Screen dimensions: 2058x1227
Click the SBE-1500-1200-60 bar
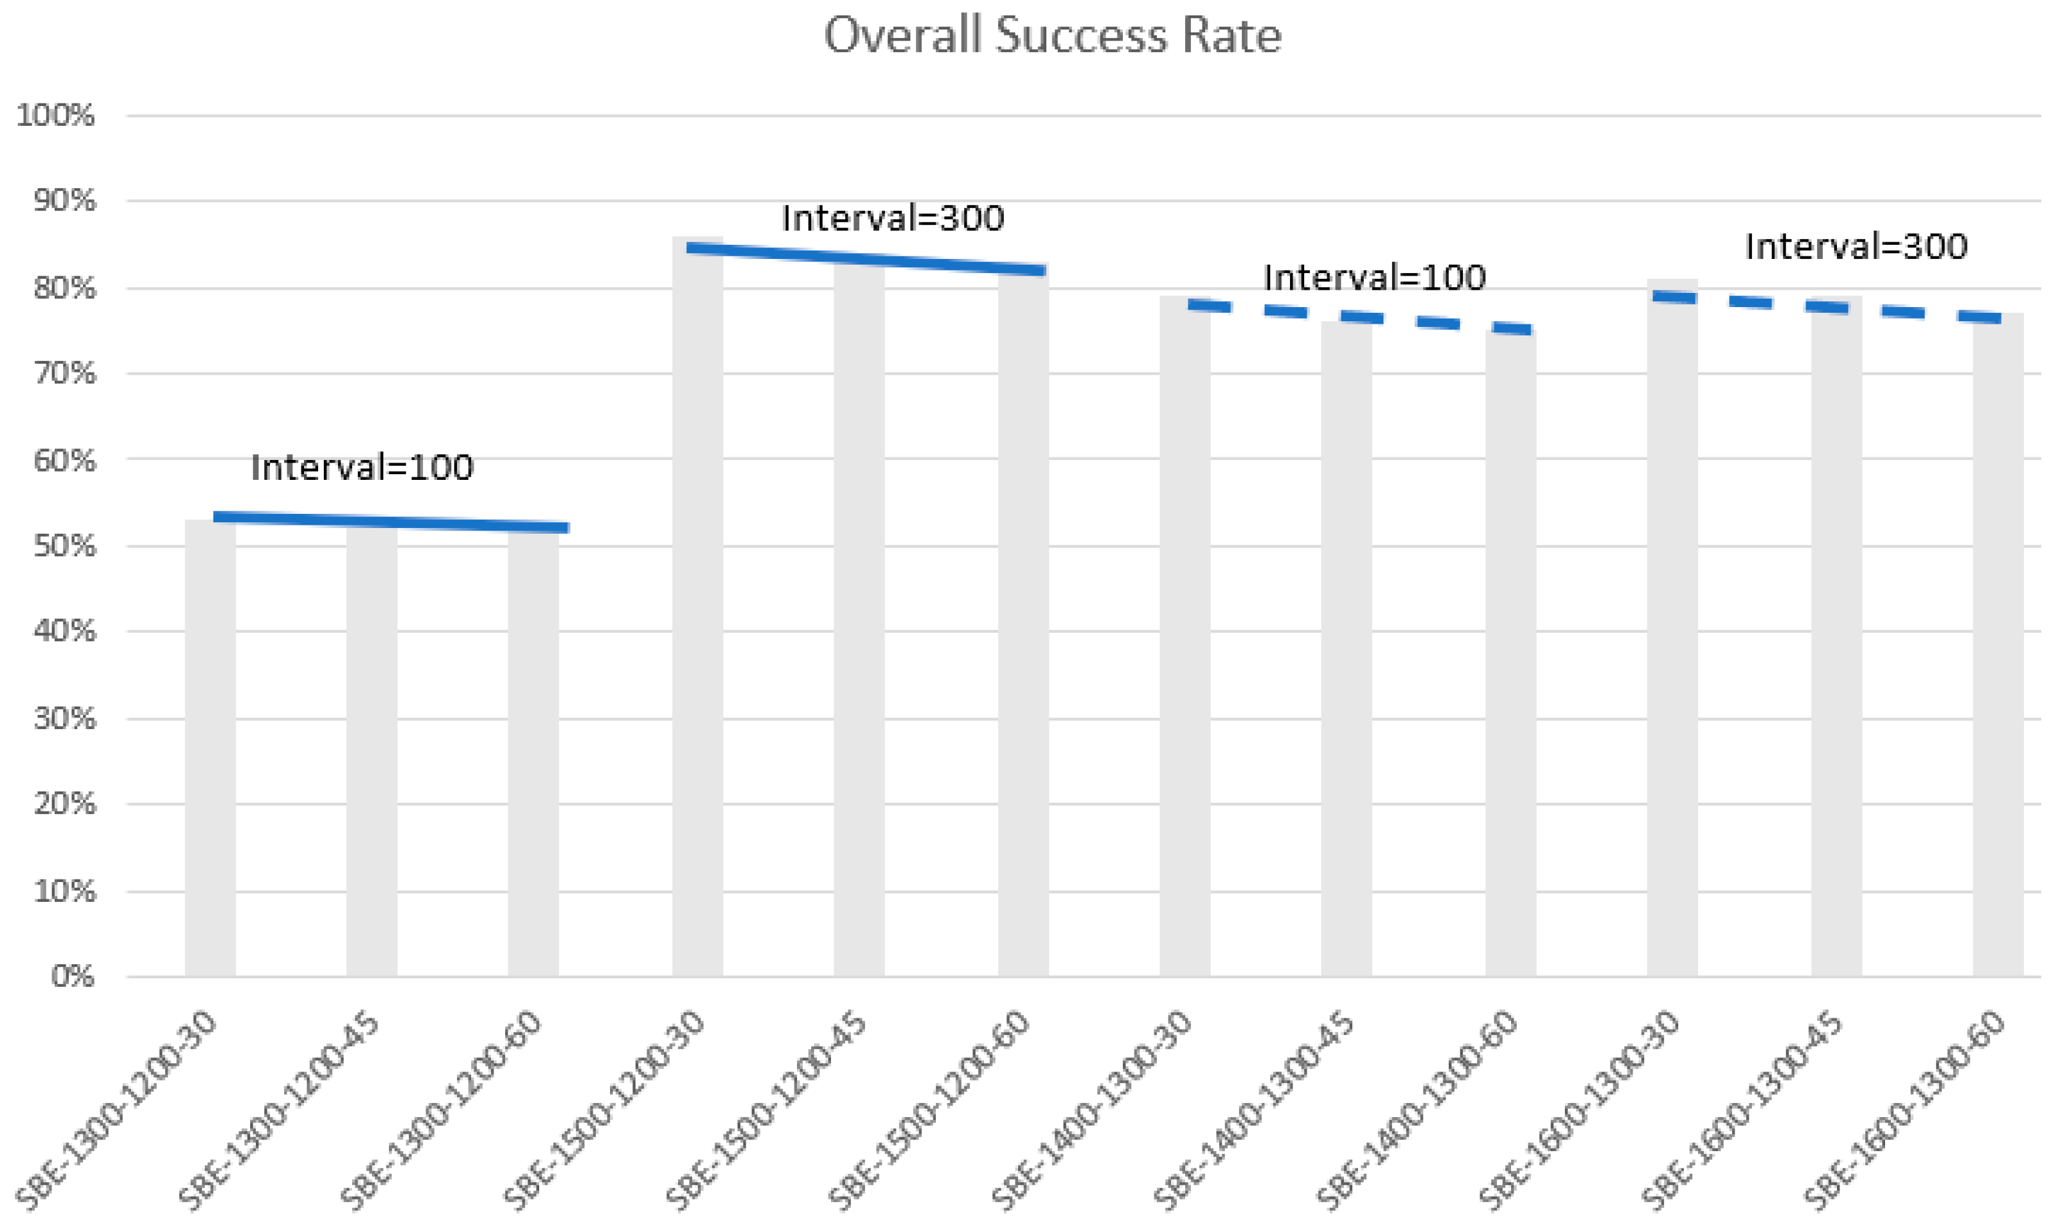(x=1023, y=624)
